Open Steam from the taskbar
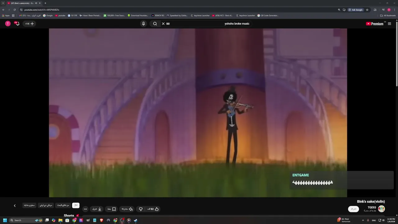 [136, 220]
